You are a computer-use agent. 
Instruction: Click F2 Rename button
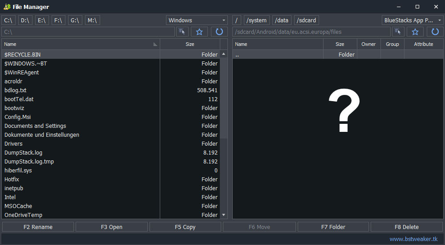(x=38, y=227)
